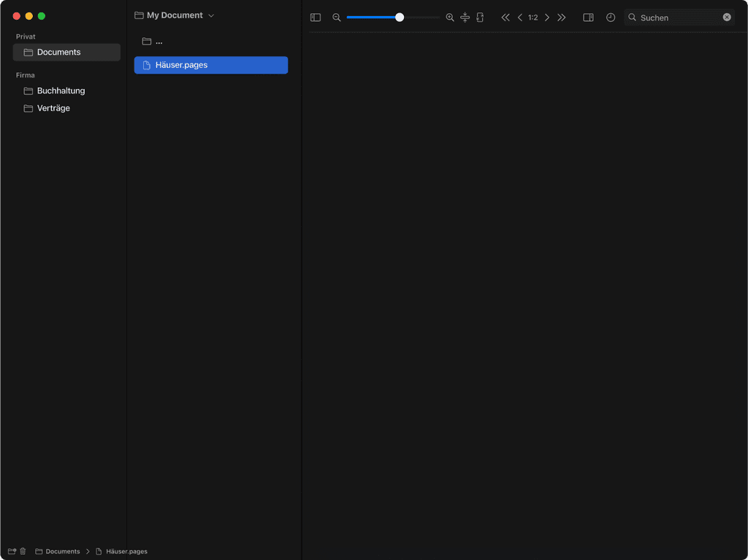Select Verträge folder in sidebar
The height and width of the screenshot is (560, 748).
click(53, 108)
